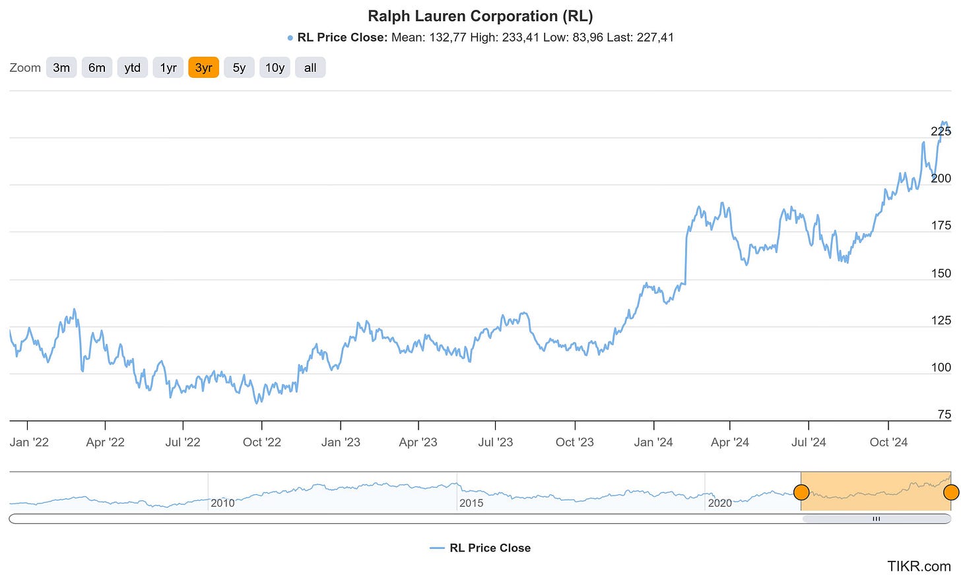Open the TIKR.com credit link

[919, 565]
